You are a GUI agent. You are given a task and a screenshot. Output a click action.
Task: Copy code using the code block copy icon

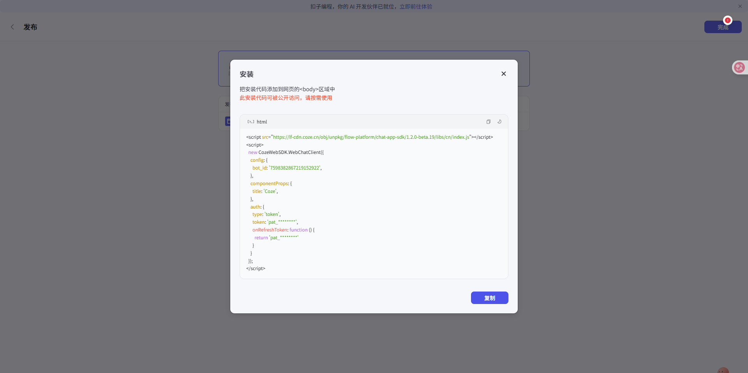point(488,122)
